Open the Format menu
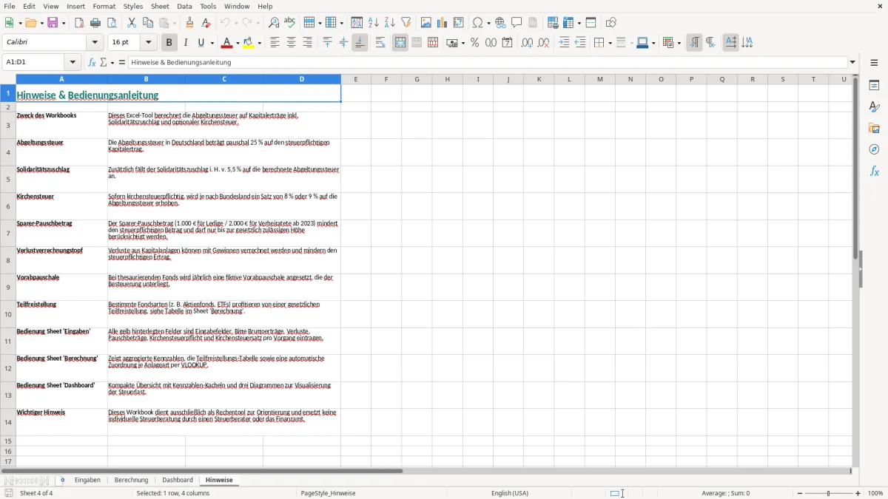The height and width of the screenshot is (499, 888). (104, 6)
